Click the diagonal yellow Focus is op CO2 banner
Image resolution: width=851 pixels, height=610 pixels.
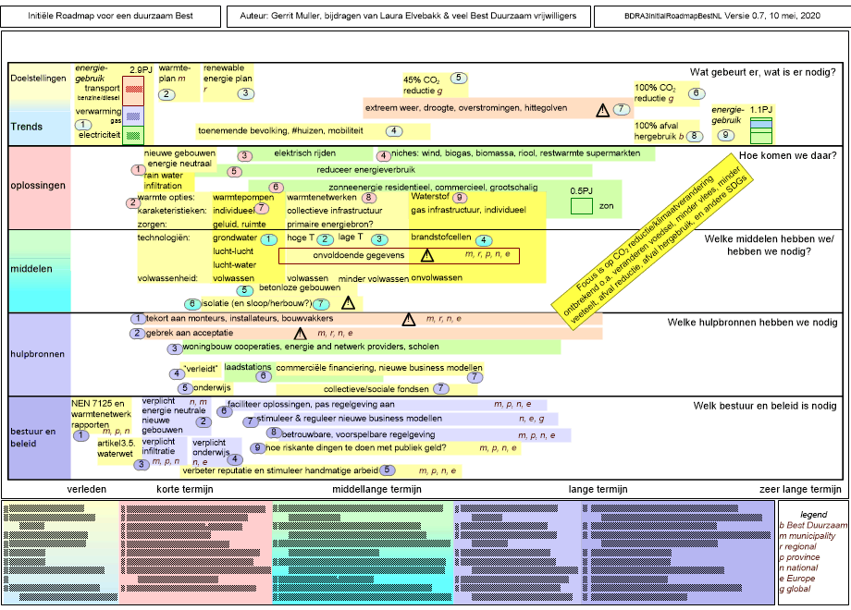(652, 242)
